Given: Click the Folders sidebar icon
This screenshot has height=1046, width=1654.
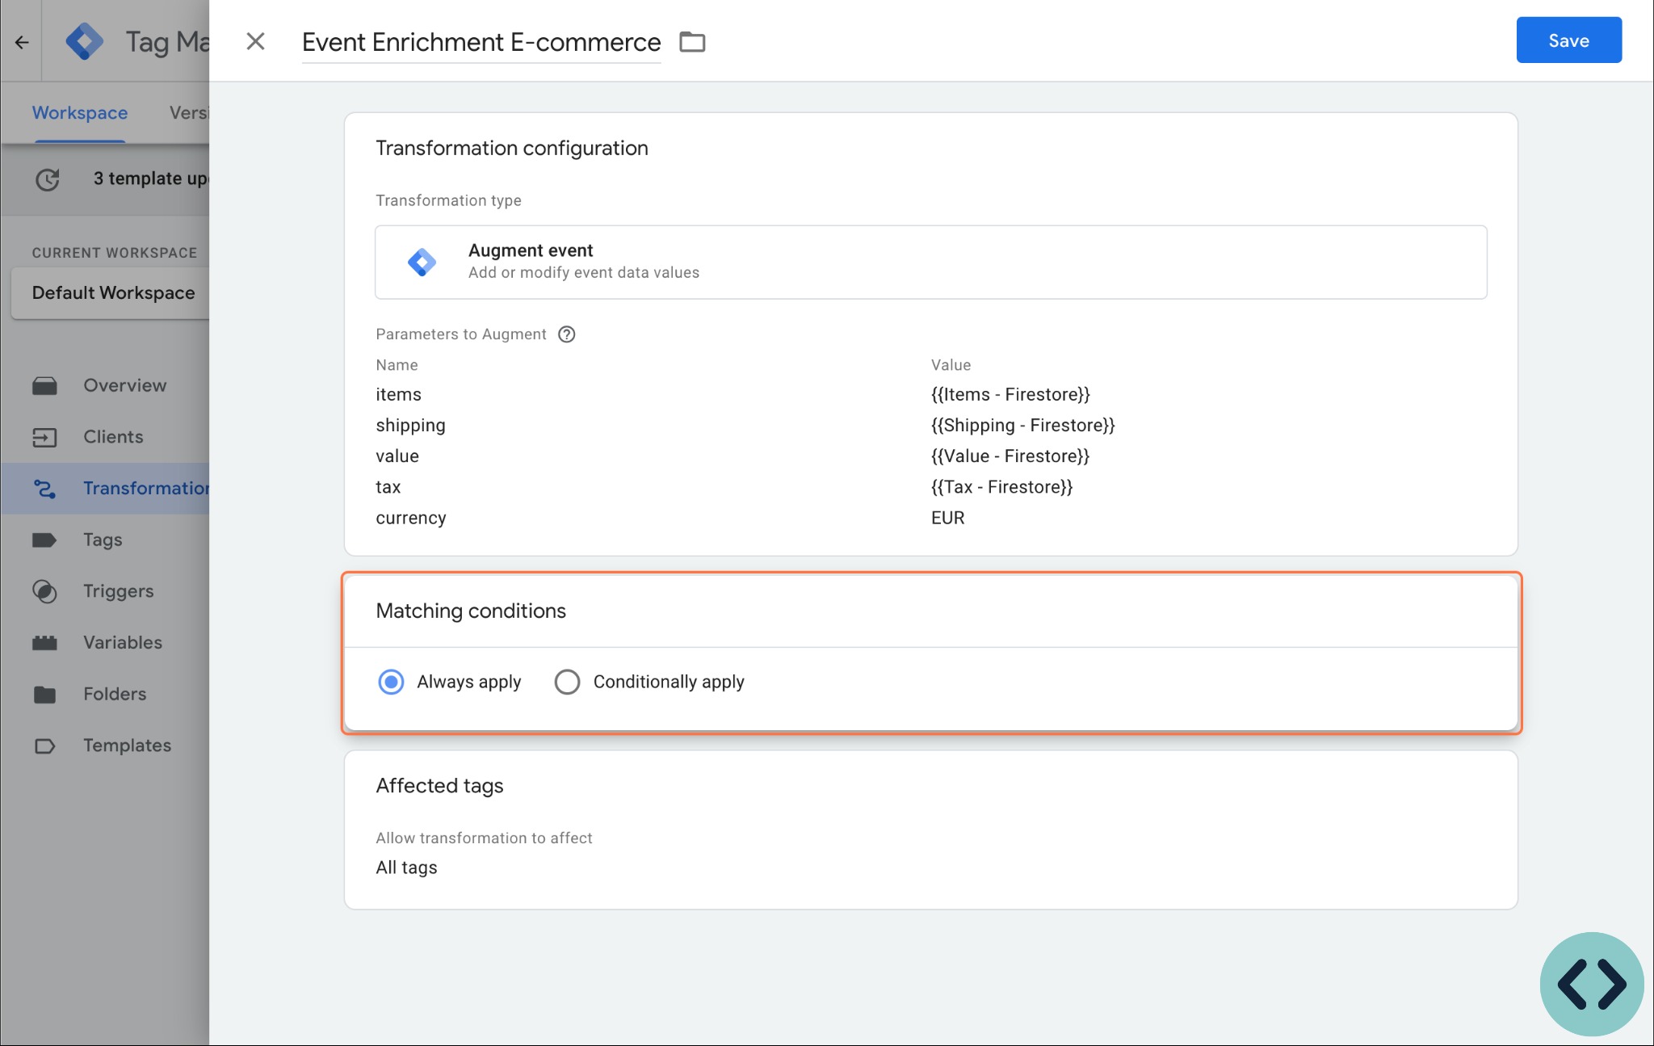Looking at the screenshot, I should click(44, 695).
